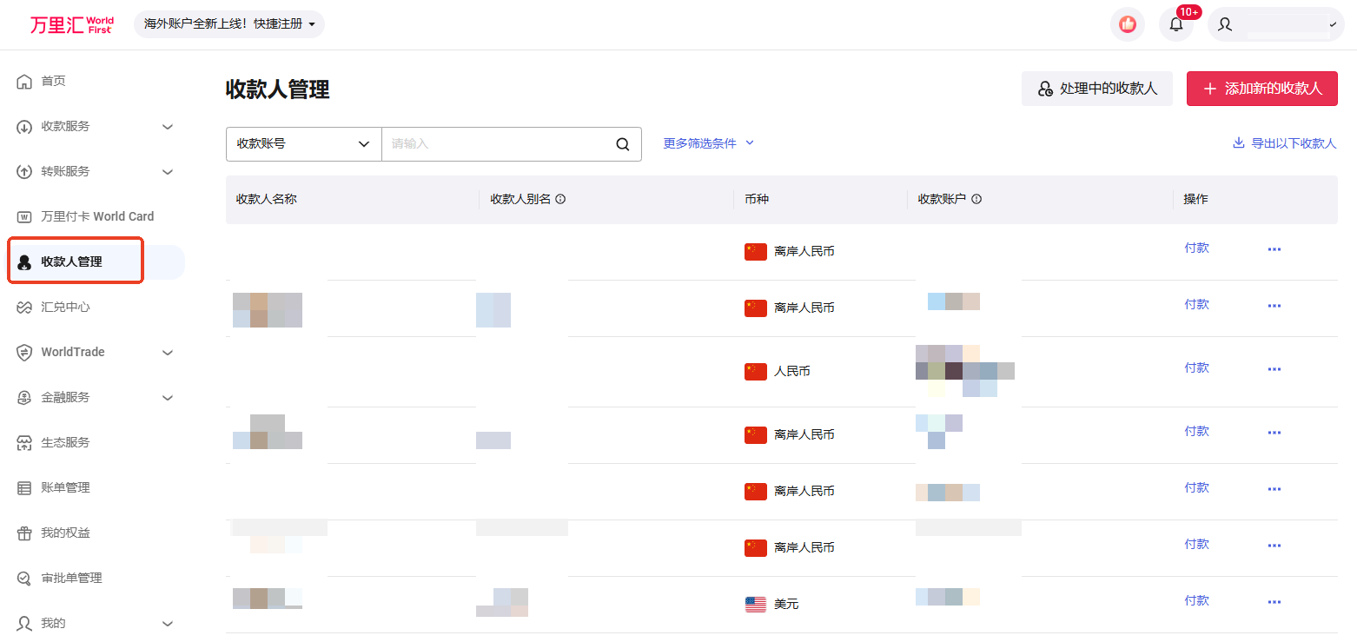This screenshot has width=1357, height=642.
Task: Expand the 收款服务 sidebar menu
Action: click(x=96, y=127)
